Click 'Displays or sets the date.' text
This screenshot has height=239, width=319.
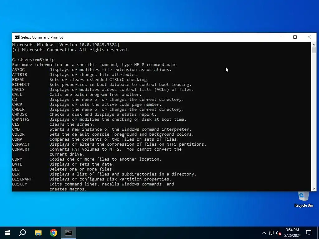(82, 164)
